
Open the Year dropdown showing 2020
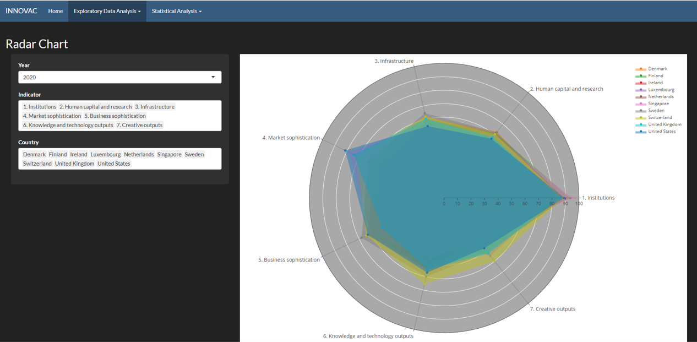click(120, 78)
